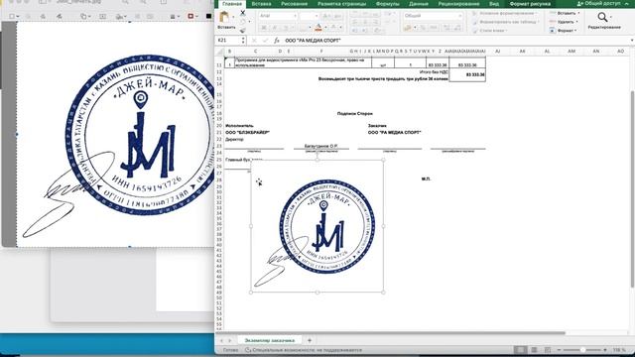Open the Главная ribbon tab
The width and height of the screenshot is (635, 357).
(232, 4)
